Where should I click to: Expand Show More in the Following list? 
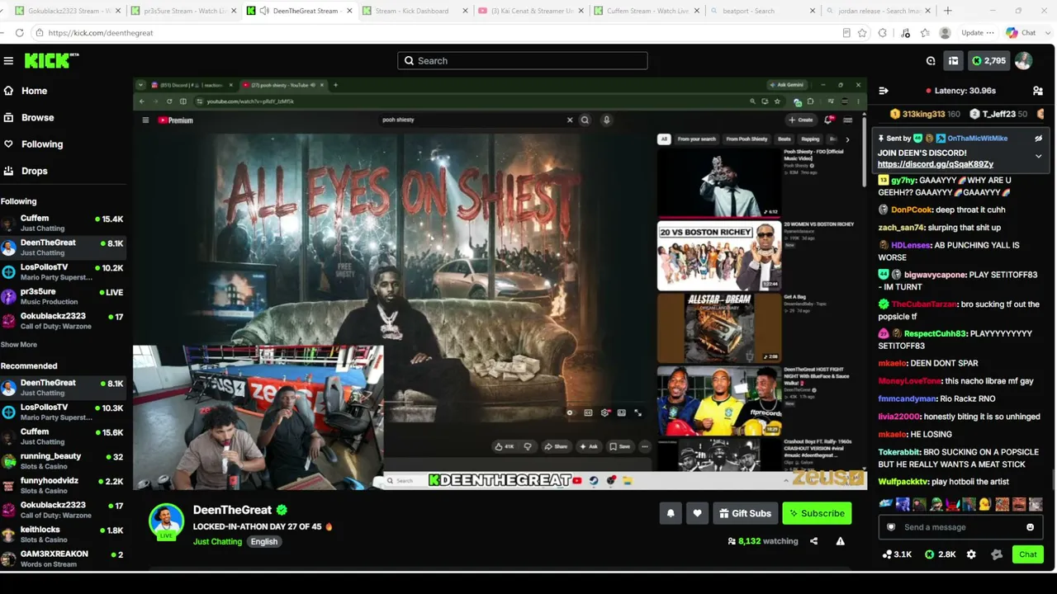18,345
